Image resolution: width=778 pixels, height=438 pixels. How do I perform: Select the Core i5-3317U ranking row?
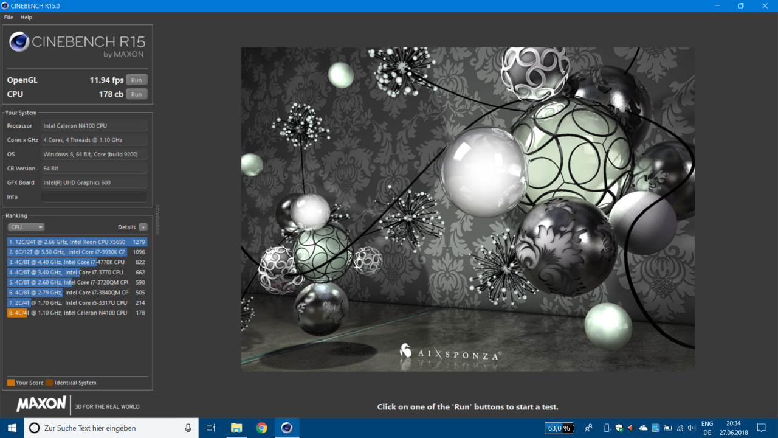77,302
